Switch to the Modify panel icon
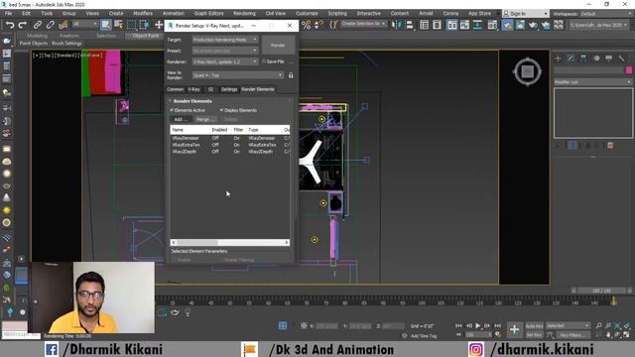Viewport: 635px width, 357px height. point(571,59)
